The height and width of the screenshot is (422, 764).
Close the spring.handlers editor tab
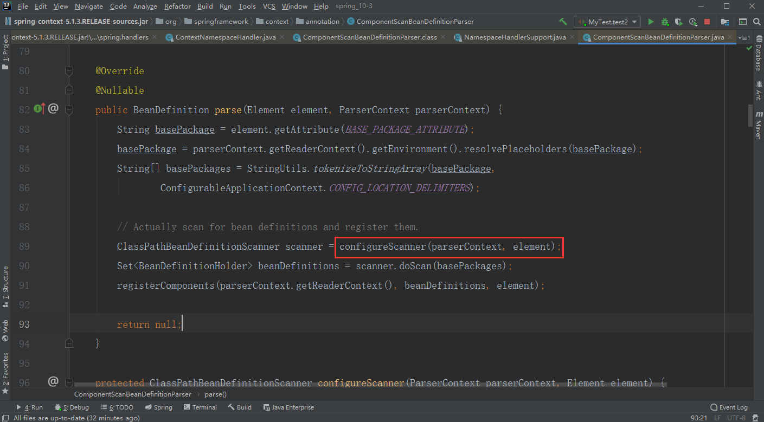coord(155,37)
